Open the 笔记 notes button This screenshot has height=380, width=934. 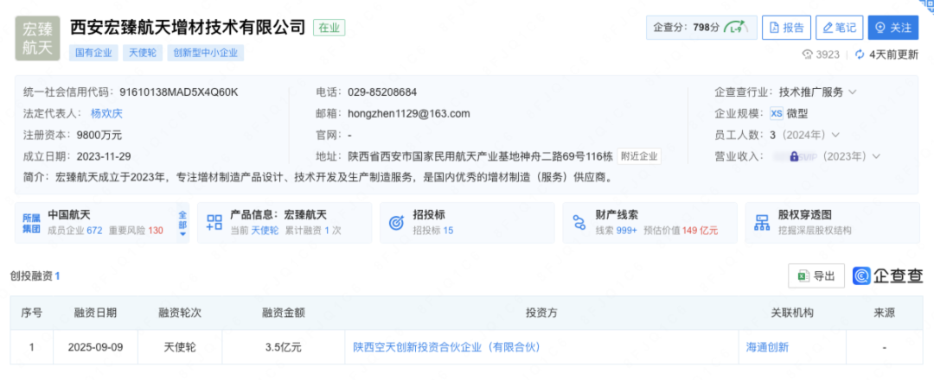point(838,28)
